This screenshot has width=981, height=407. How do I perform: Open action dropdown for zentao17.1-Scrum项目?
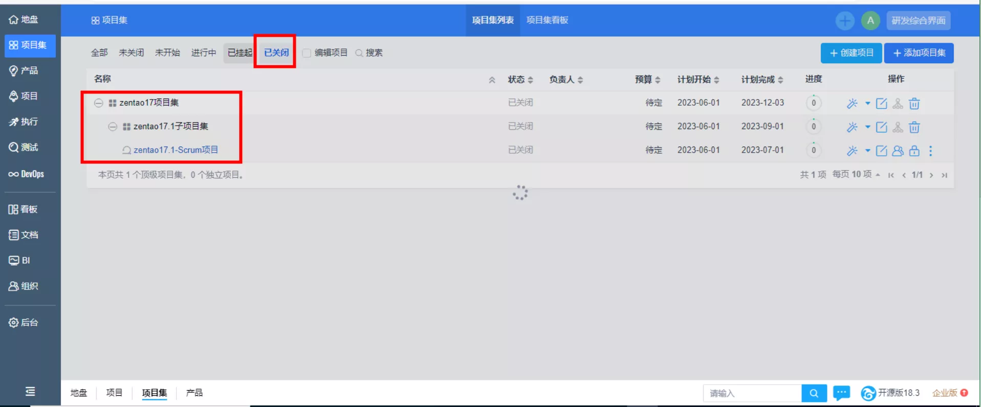(x=867, y=151)
